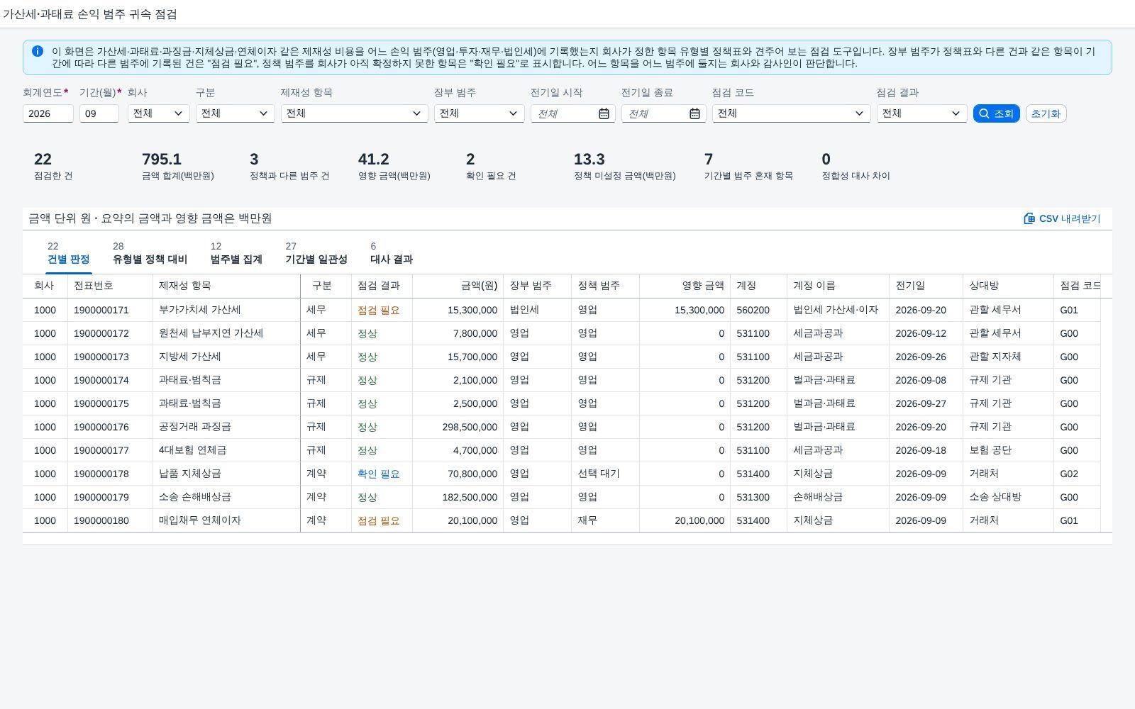Click the CSV 내려받기 download icon
The width and height of the screenshot is (1135, 709).
click(x=1029, y=218)
